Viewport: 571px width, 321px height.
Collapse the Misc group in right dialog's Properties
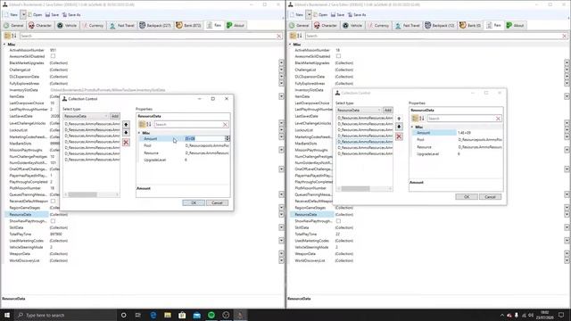[412, 127]
